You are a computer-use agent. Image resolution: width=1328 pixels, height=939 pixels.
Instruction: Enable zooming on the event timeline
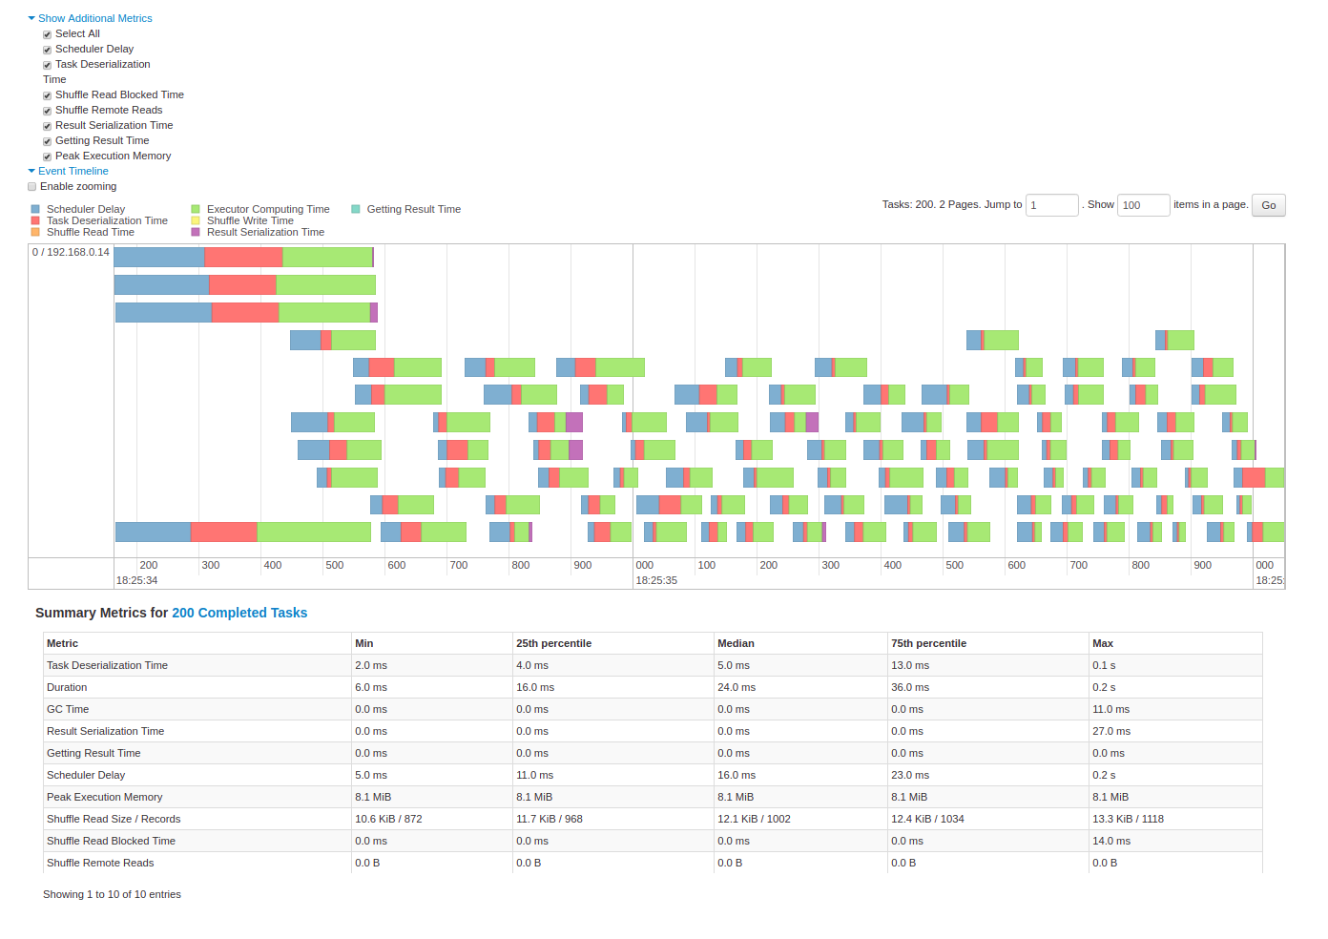click(31, 186)
